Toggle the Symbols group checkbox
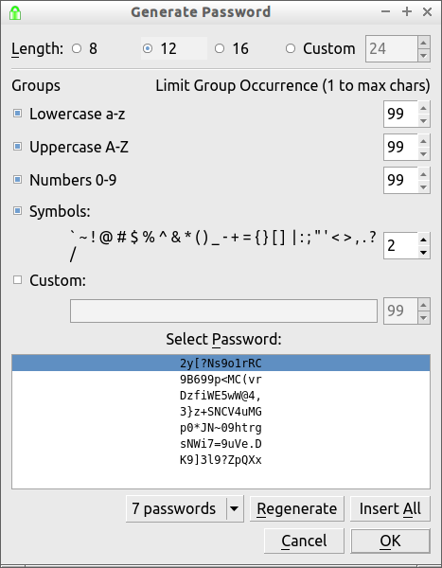Viewport: 442px width, 568px height. (17, 210)
